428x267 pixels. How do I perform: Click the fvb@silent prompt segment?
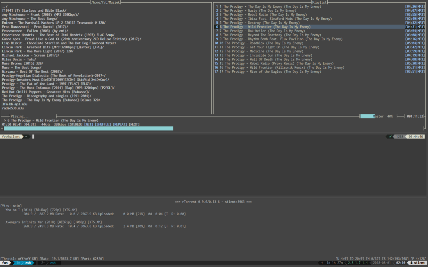click(11, 137)
